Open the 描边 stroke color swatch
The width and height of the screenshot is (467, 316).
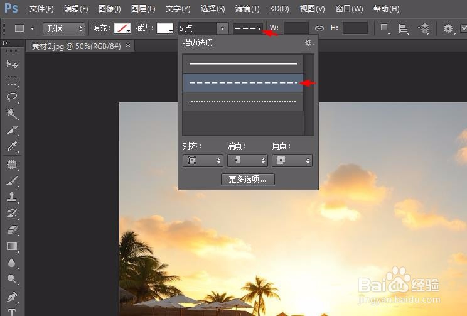(165, 28)
